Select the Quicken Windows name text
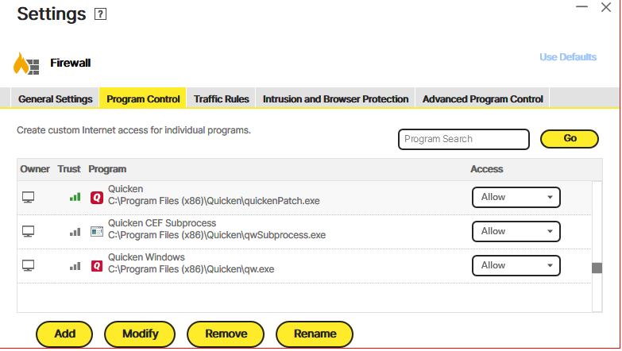The image size is (622, 351). click(x=146, y=257)
